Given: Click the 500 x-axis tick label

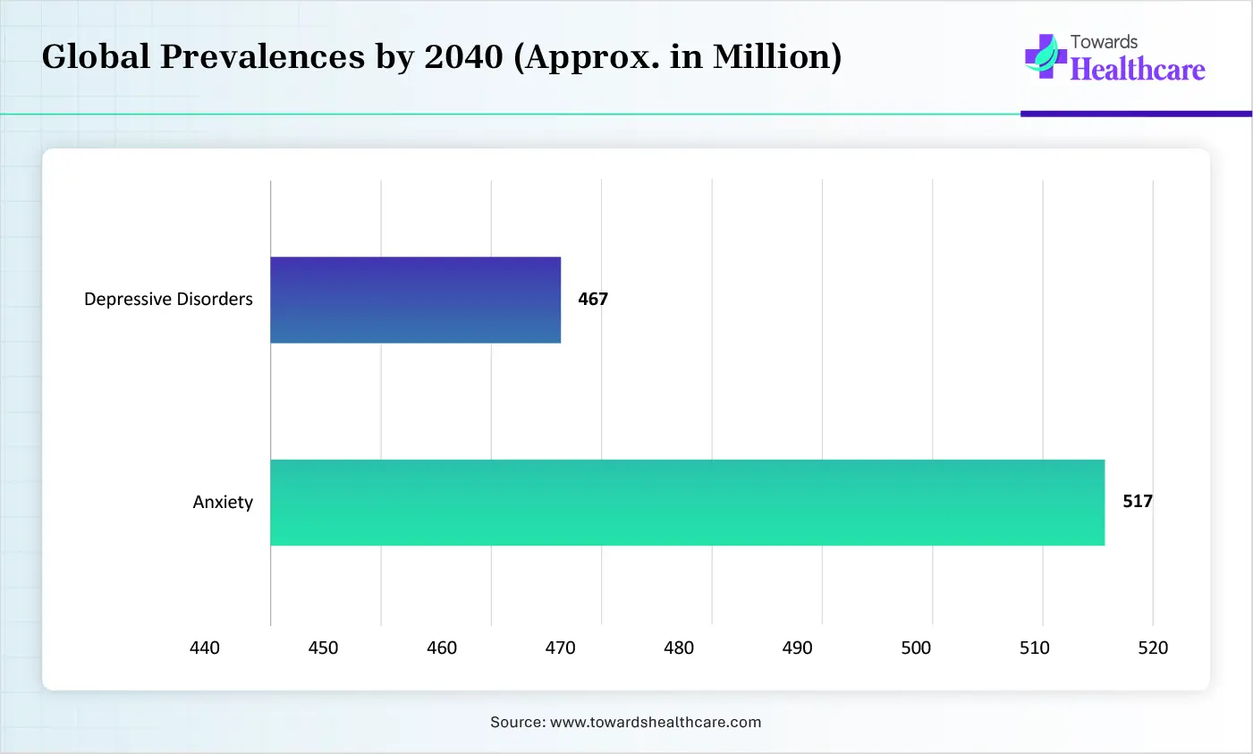Looking at the screenshot, I should click(916, 648).
